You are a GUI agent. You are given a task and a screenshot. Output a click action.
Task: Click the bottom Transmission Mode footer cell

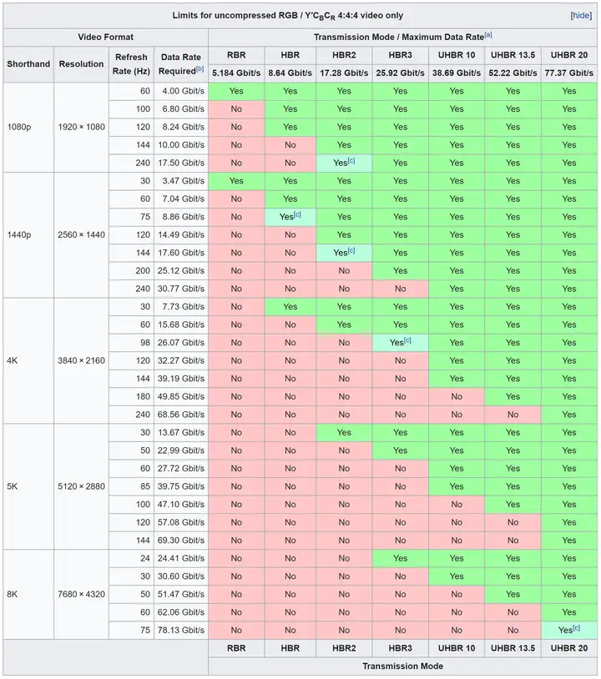403,666
